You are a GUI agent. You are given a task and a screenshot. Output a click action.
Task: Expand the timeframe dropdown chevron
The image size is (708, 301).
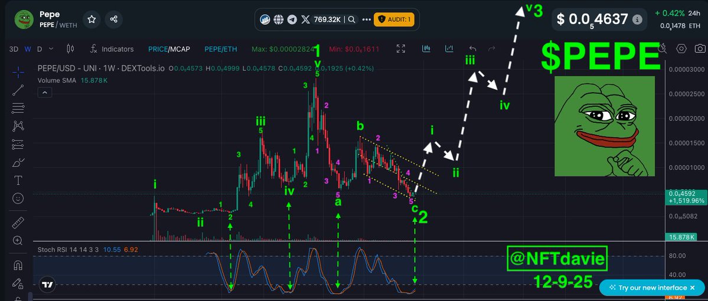click(51, 49)
